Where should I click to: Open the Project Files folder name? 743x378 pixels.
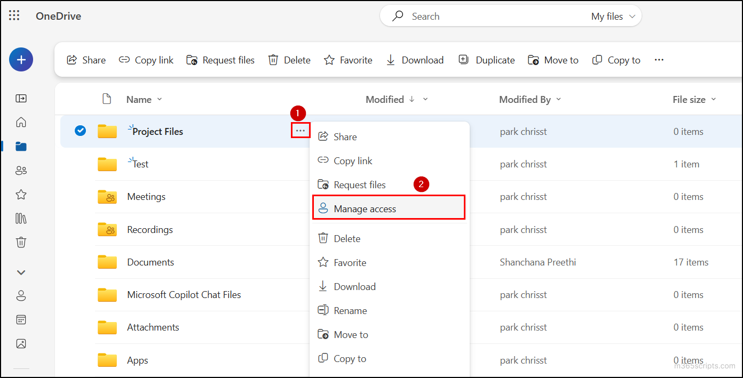click(157, 132)
